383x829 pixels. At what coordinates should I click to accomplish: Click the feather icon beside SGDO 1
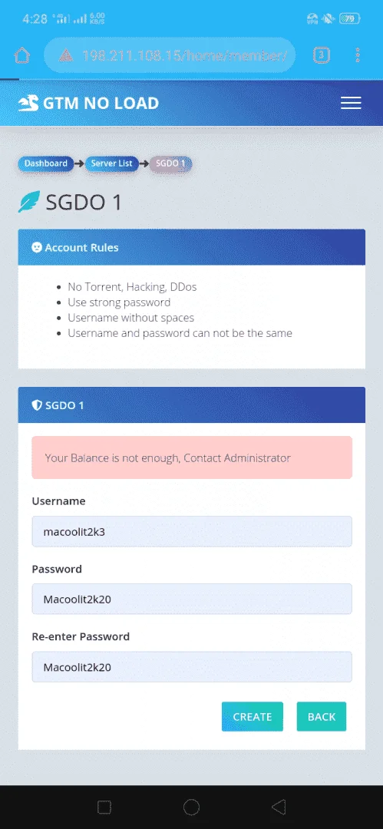click(28, 202)
